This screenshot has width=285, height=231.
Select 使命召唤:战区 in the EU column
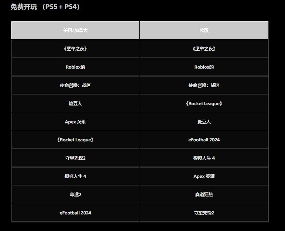204,85
